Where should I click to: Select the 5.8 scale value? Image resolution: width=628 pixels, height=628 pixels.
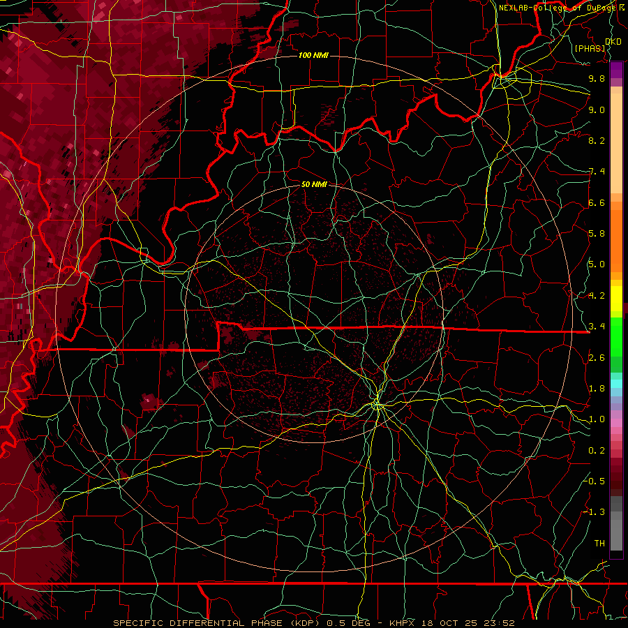597,234
